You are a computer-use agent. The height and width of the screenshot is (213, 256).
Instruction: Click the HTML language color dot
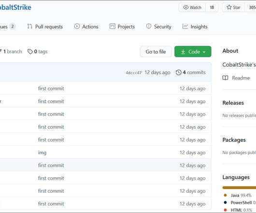point(225,210)
